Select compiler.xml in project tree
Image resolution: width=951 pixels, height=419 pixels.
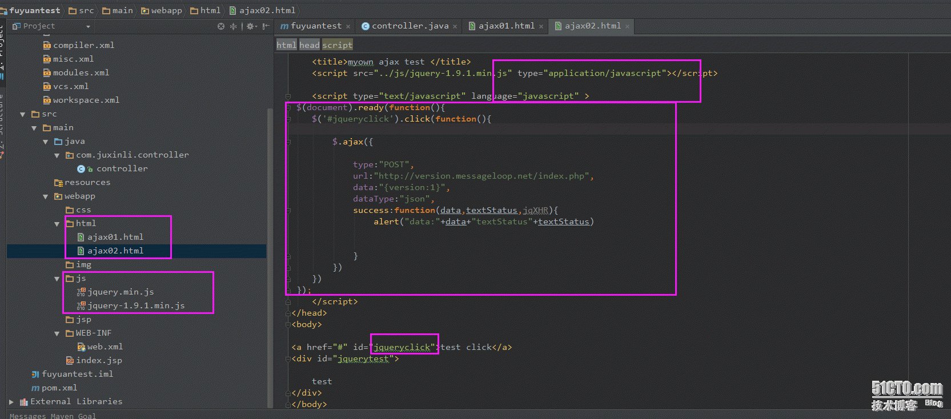[78, 45]
